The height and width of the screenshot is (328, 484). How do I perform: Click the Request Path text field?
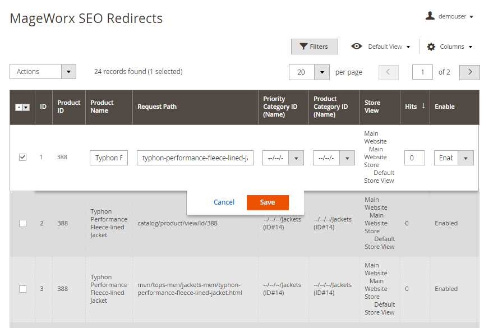(195, 158)
